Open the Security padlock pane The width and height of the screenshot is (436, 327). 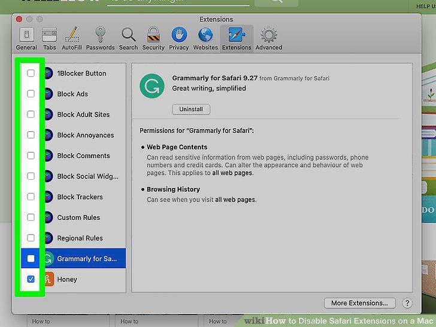[x=153, y=38]
